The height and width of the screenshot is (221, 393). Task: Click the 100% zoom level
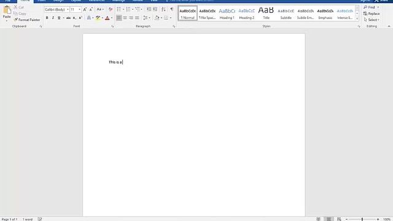tap(387, 219)
